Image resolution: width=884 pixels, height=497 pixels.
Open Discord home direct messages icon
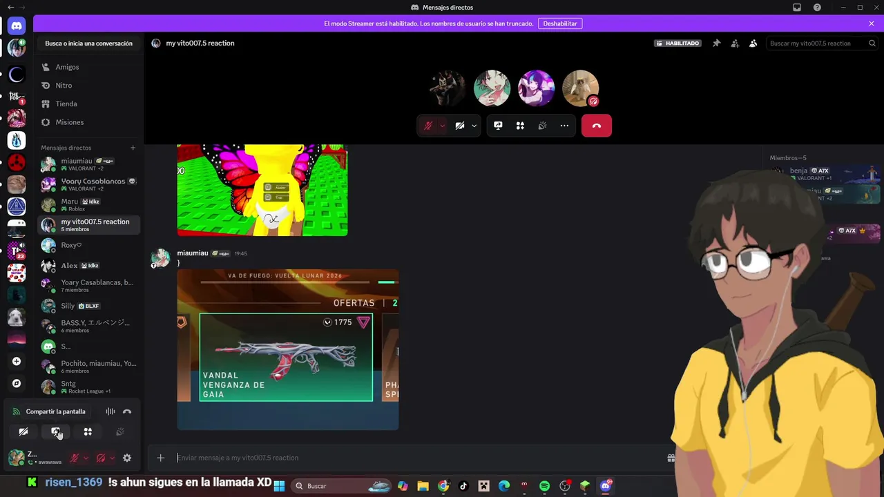(x=17, y=26)
